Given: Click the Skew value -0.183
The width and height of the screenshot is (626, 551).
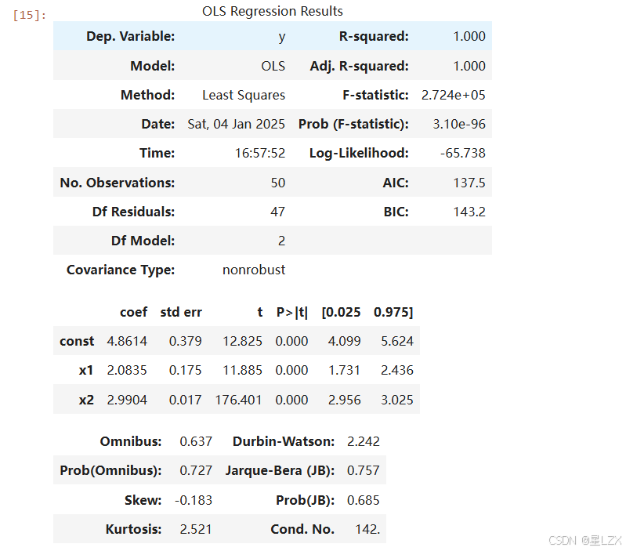Looking at the screenshot, I should (x=194, y=500).
